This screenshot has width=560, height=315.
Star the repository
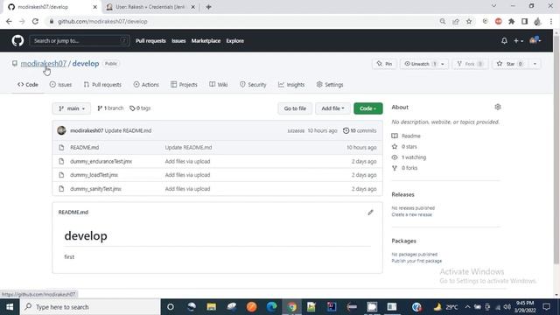510,64
